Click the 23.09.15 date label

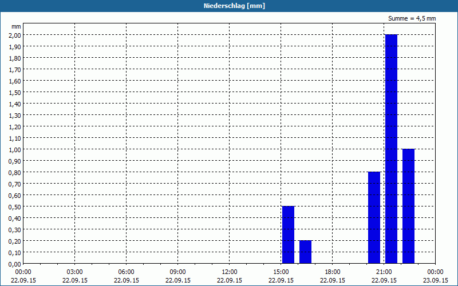[x=436, y=280]
